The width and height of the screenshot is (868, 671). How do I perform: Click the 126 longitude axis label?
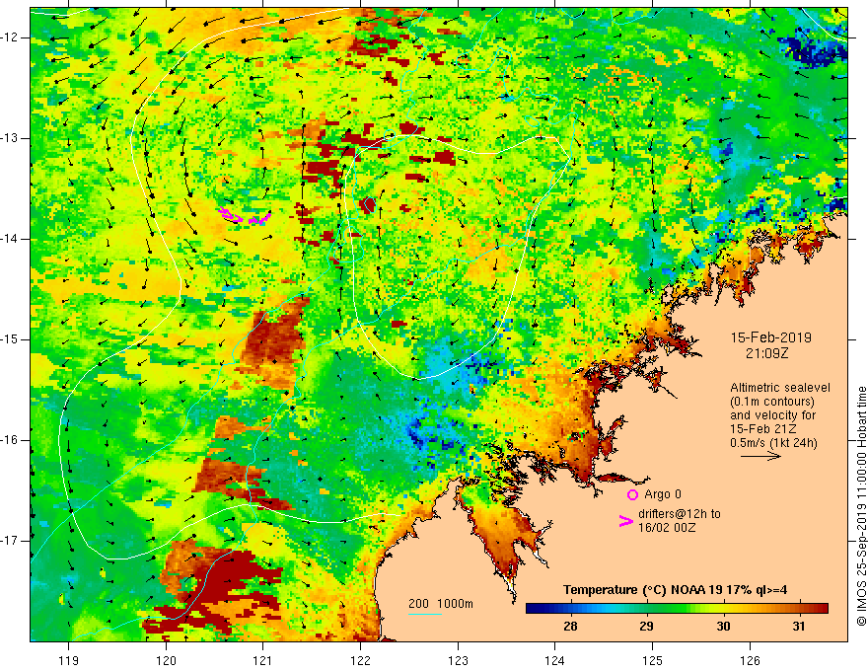(750, 661)
